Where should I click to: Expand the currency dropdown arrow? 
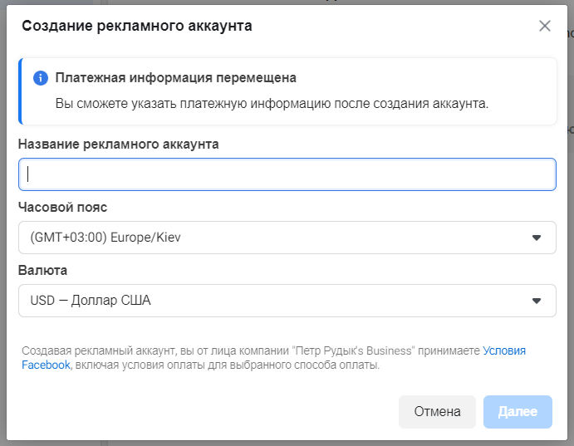(x=536, y=301)
